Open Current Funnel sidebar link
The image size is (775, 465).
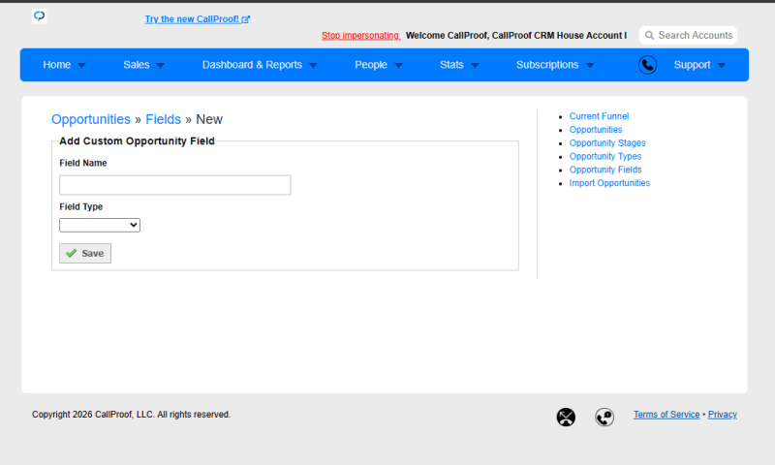coord(599,116)
